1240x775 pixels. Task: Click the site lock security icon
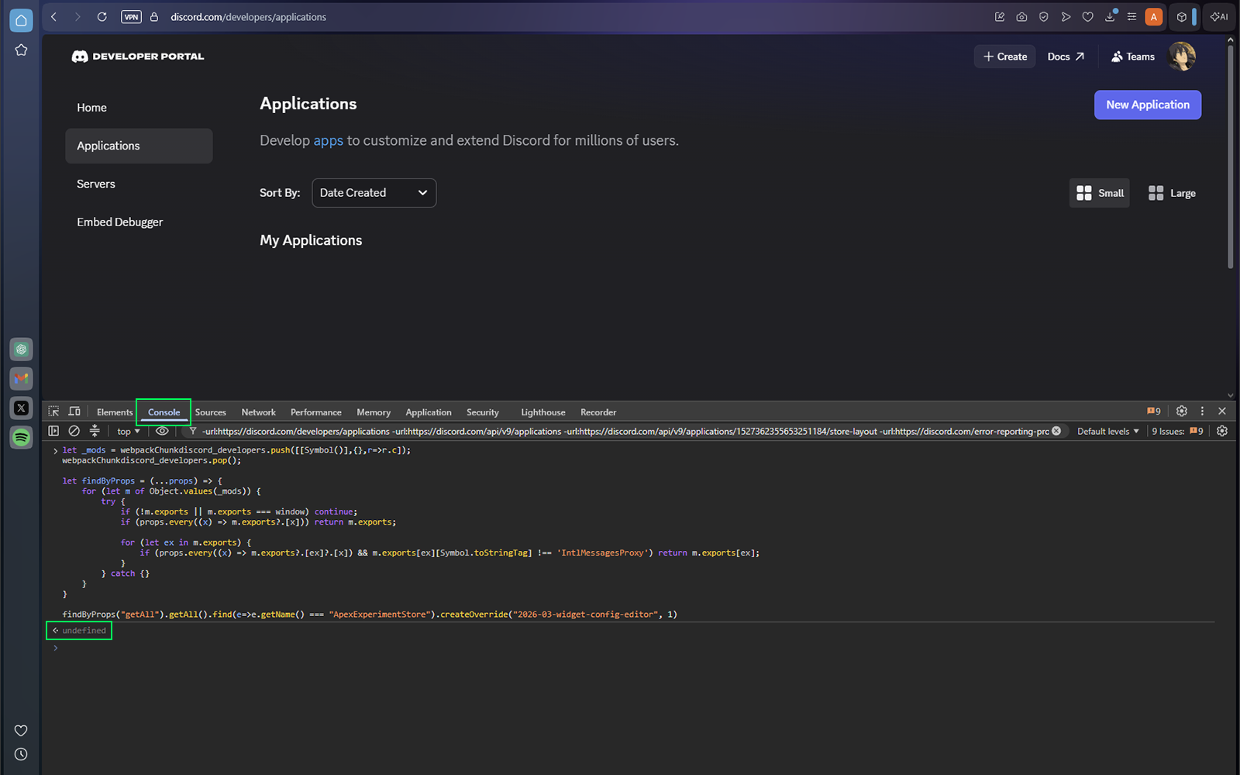[154, 16]
